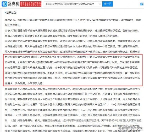The image size is (144, 132).
Task: Clear the search box with the X icon
Action: (x=100, y=4)
